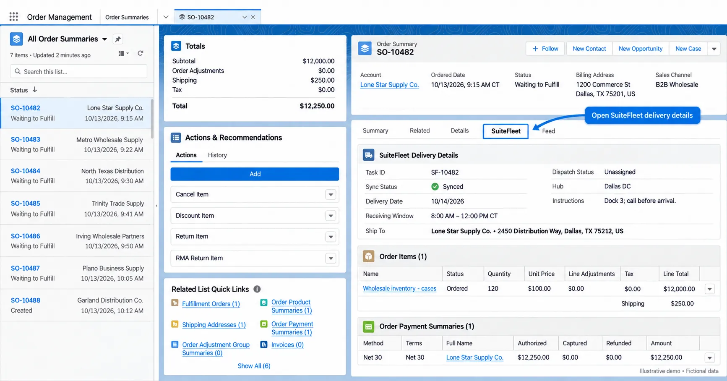The height and width of the screenshot is (381, 727).
Task: Open Wholesale inventory - cases item link
Action: [399, 289]
